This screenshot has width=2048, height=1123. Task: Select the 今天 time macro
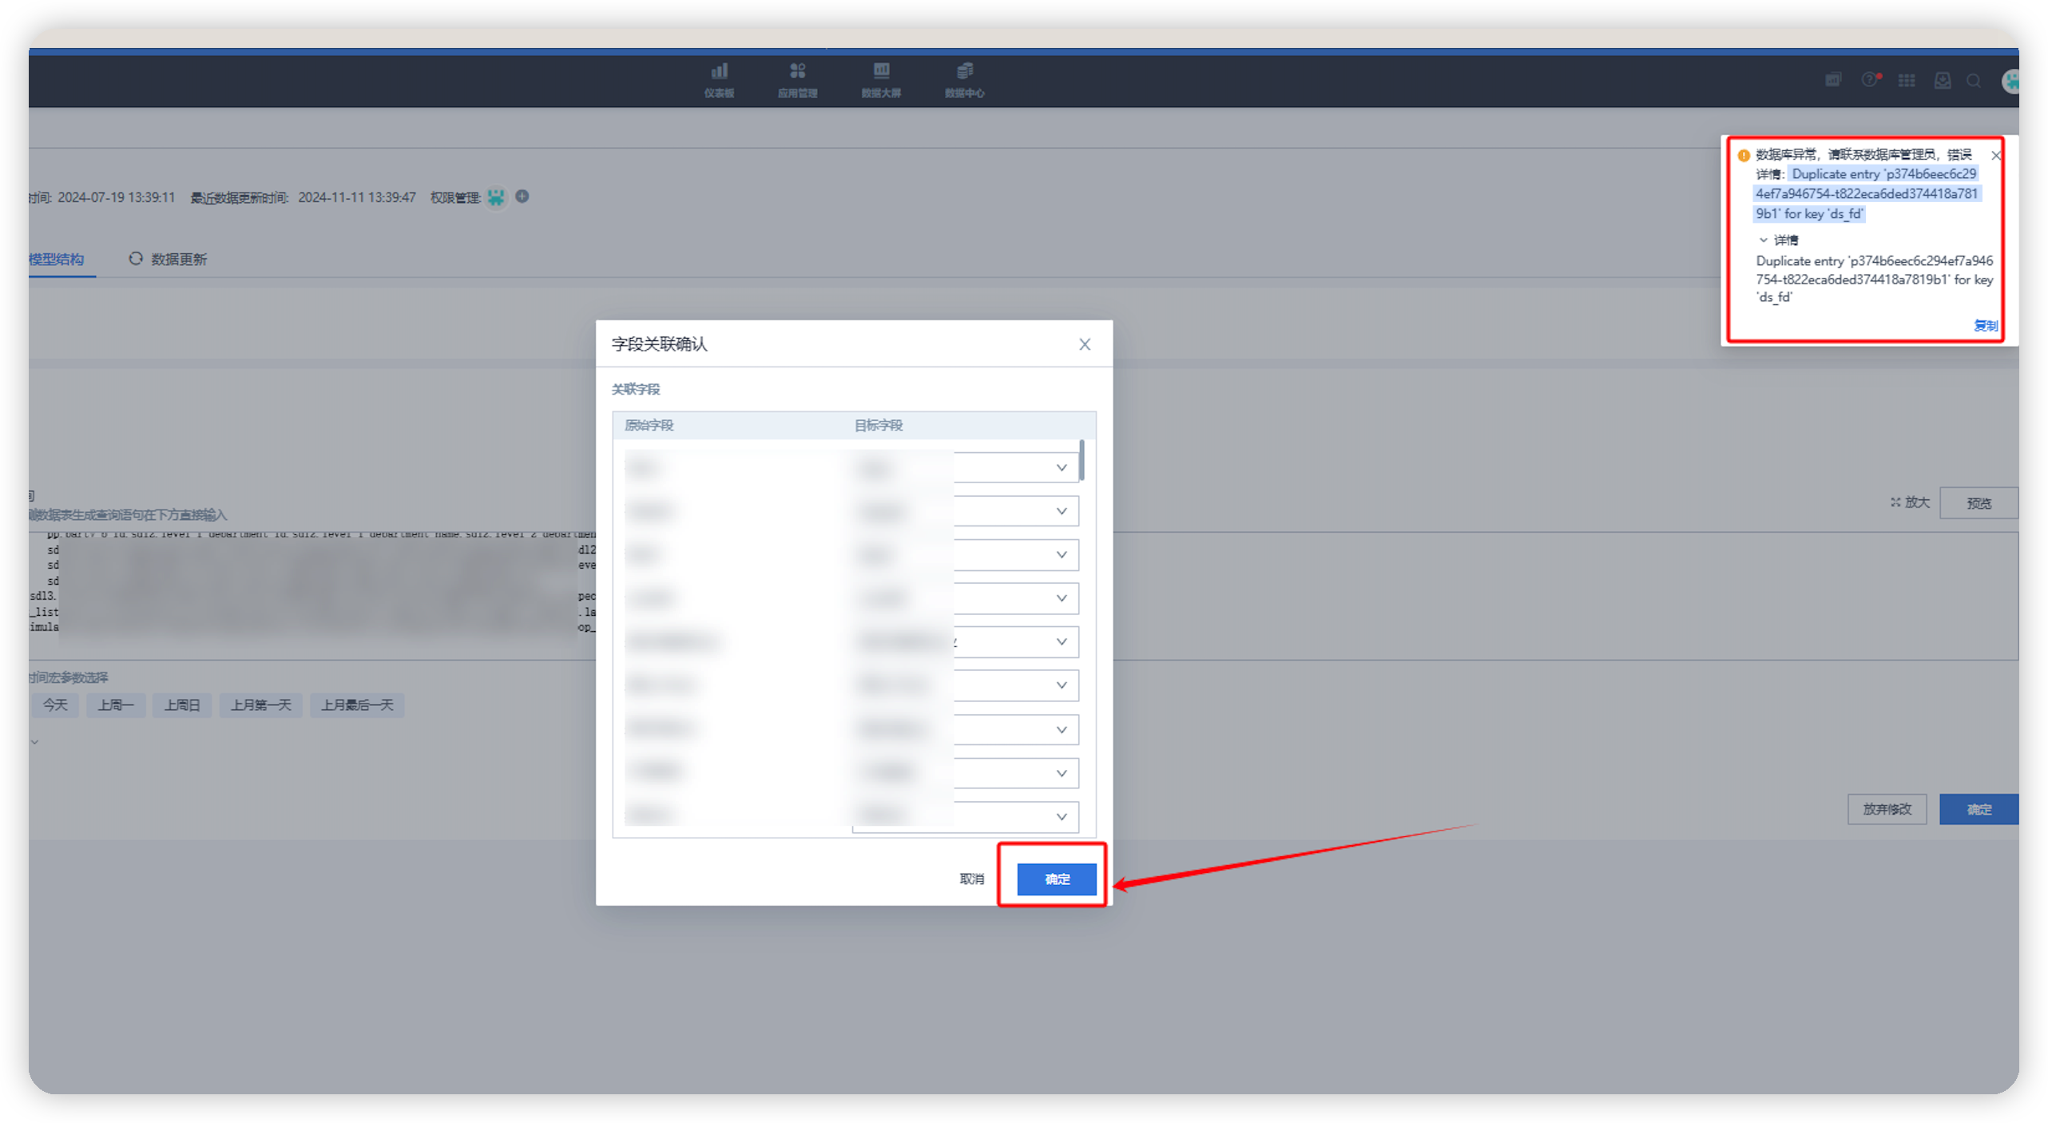point(55,704)
